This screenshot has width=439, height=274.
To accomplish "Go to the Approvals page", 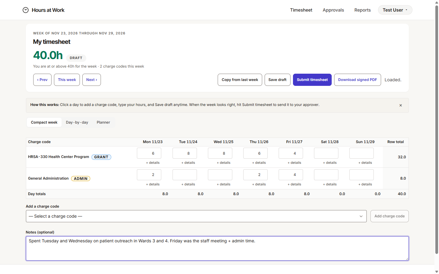I will point(333,10).
